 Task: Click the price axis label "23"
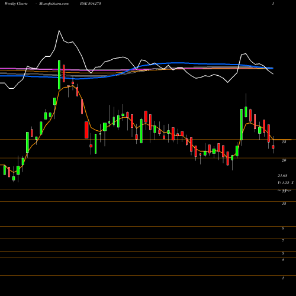(284, 142)
